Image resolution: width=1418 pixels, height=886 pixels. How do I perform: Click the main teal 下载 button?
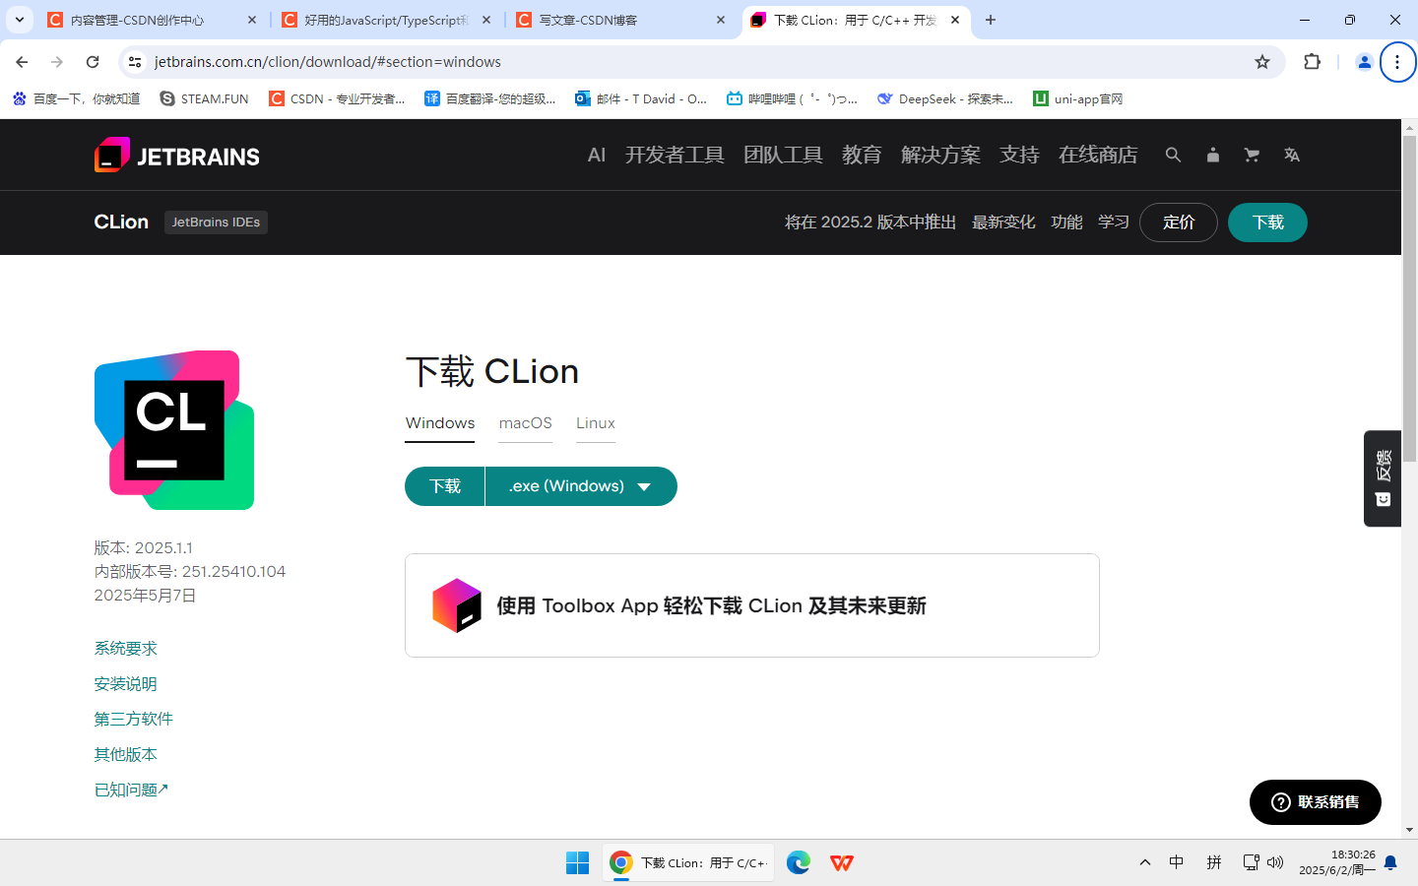(x=445, y=486)
